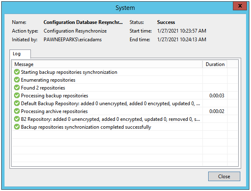Close the System dialog with red X
251x191 pixels.
240,6
